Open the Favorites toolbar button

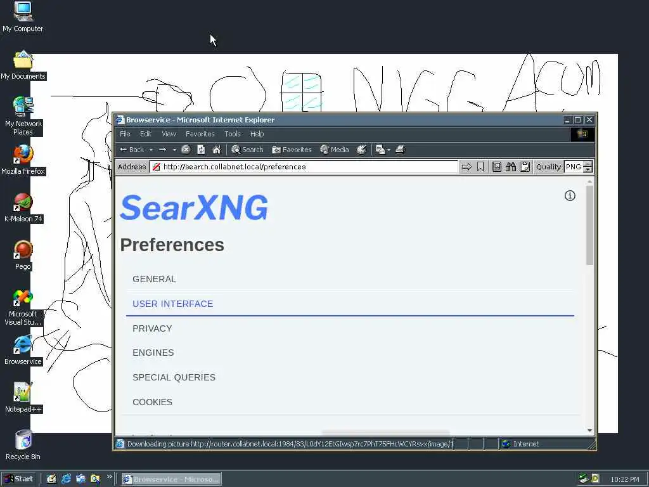292,150
